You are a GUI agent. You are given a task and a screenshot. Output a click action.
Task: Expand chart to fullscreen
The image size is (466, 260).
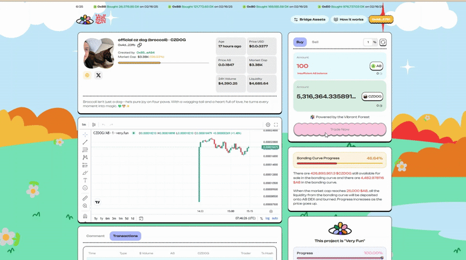coord(276,124)
